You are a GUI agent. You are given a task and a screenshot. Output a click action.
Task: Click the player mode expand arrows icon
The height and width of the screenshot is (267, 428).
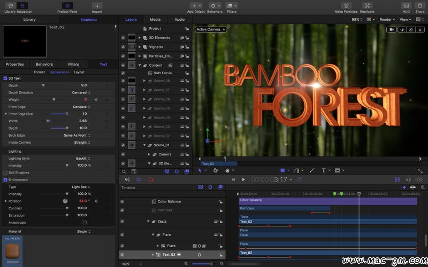[x=420, y=171]
